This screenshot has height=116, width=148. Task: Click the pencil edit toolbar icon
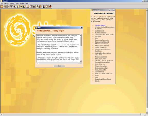pos(41,7)
